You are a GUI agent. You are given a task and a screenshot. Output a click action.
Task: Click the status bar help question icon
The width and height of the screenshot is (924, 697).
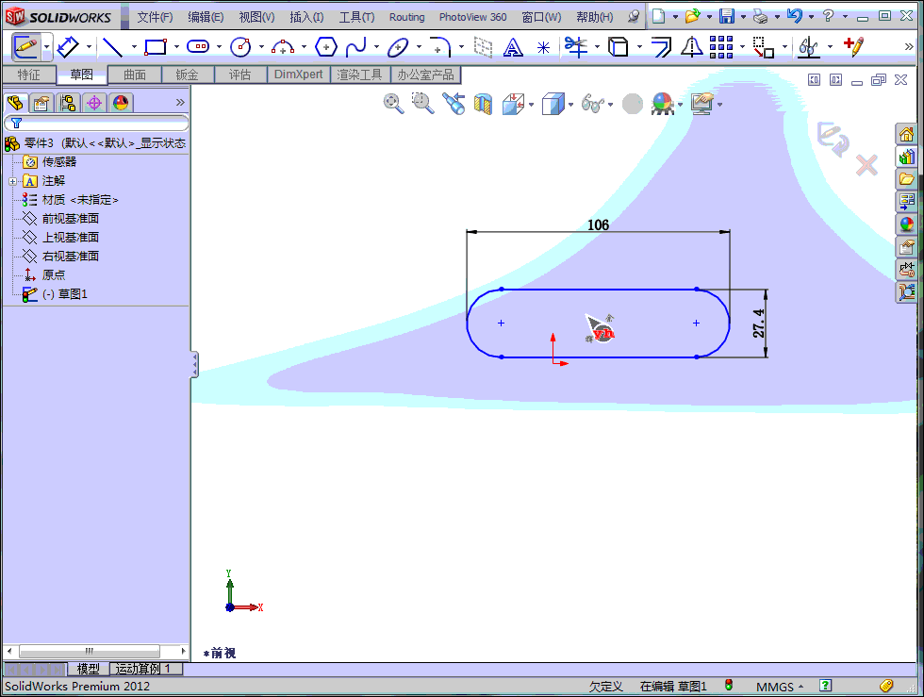(x=826, y=685)
